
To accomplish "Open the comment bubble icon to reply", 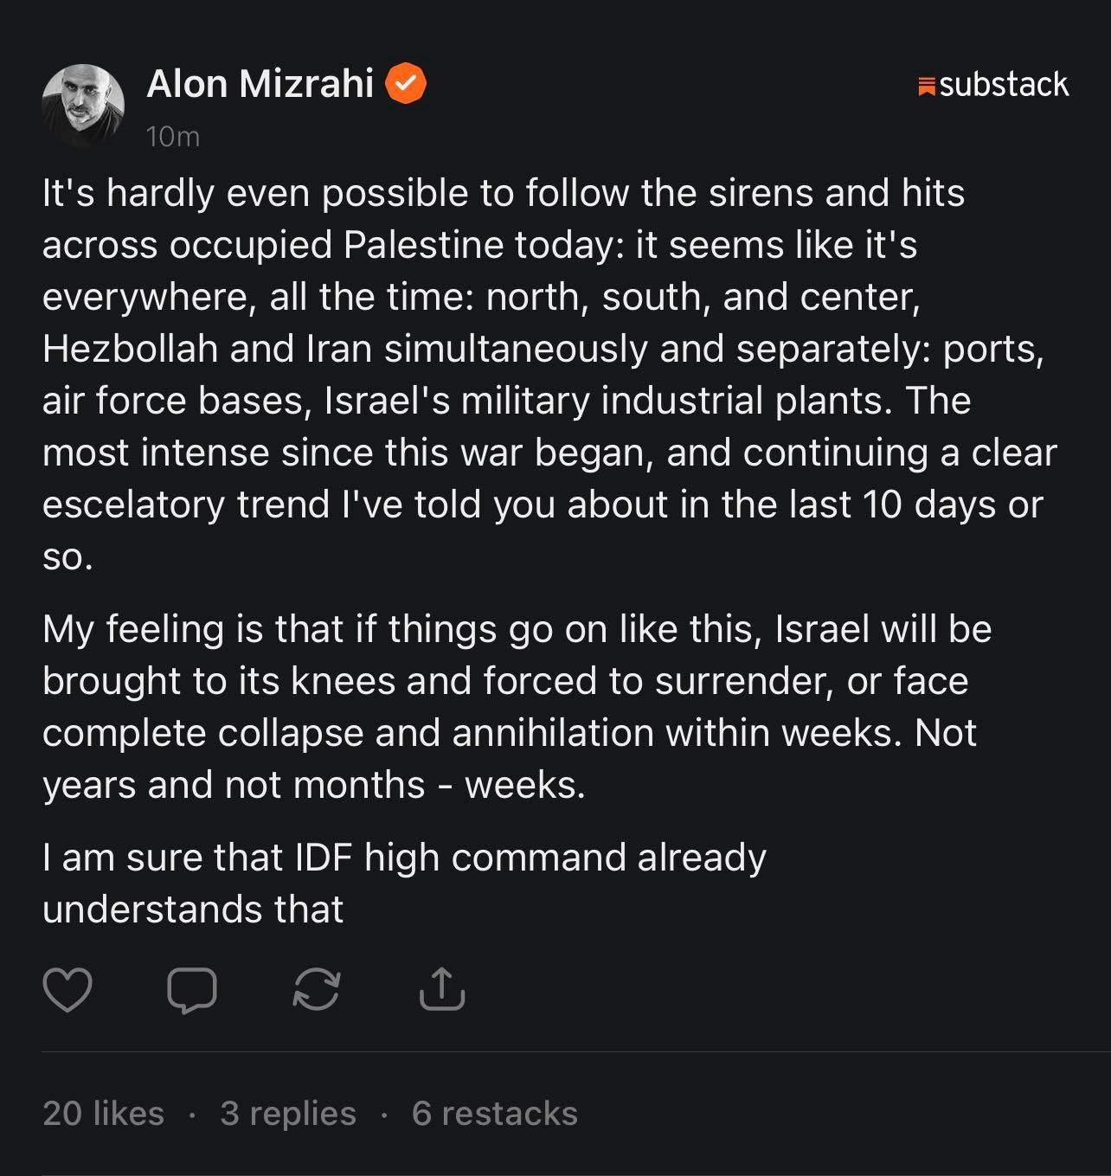I will pyautogui.click(x=191, y=990).
